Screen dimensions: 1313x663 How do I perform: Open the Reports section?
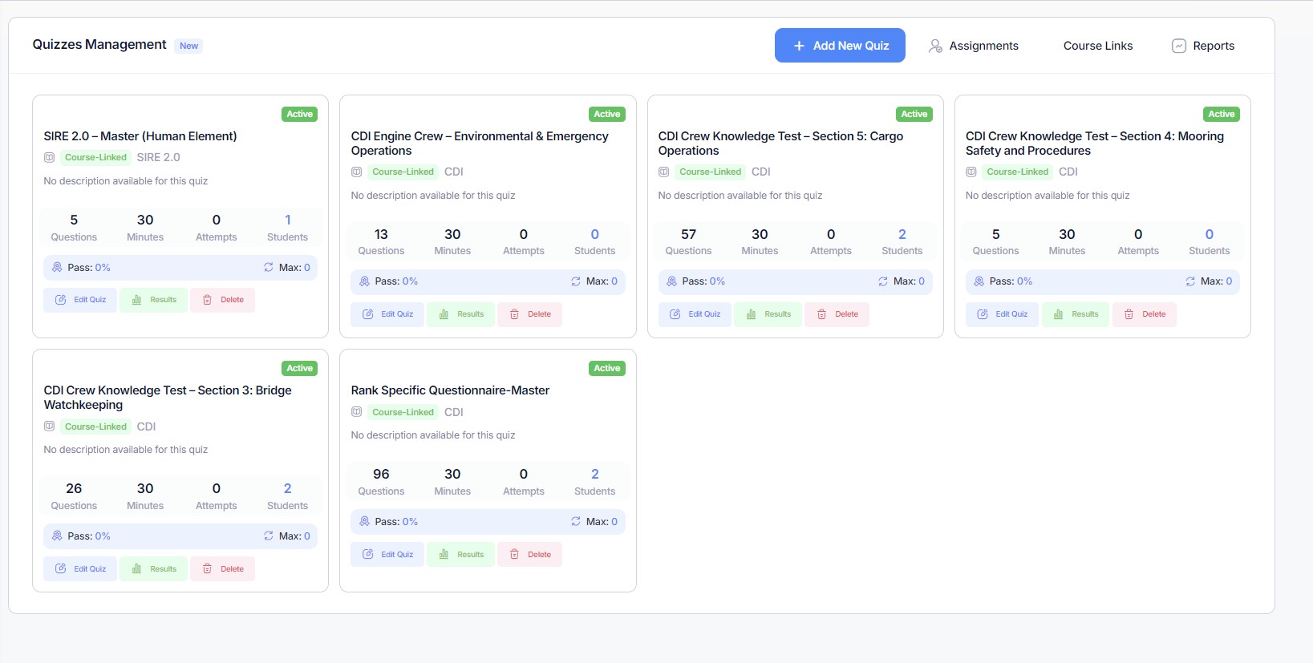click(x=1213, y=46)
